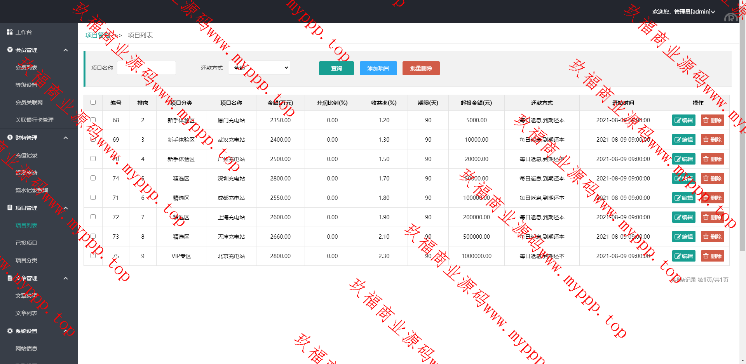Click the 会员管理 section icon

(10, 50)
